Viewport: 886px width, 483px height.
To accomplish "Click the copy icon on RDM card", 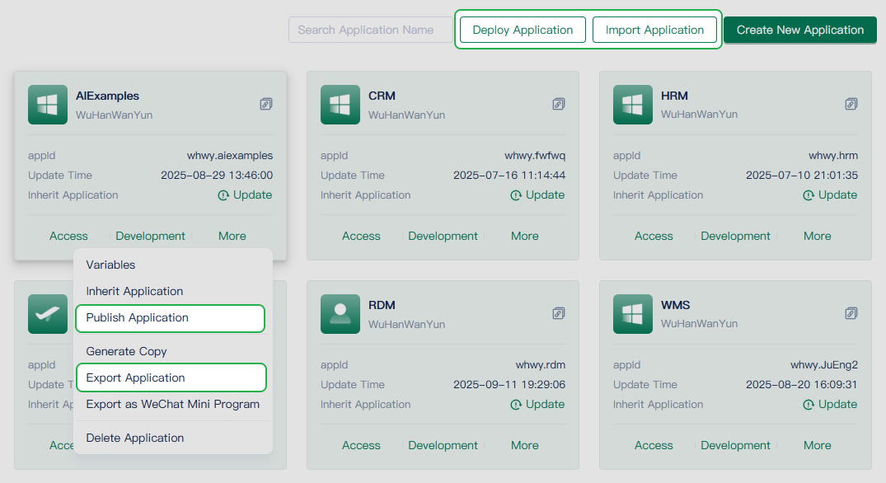I will (559, 313).
